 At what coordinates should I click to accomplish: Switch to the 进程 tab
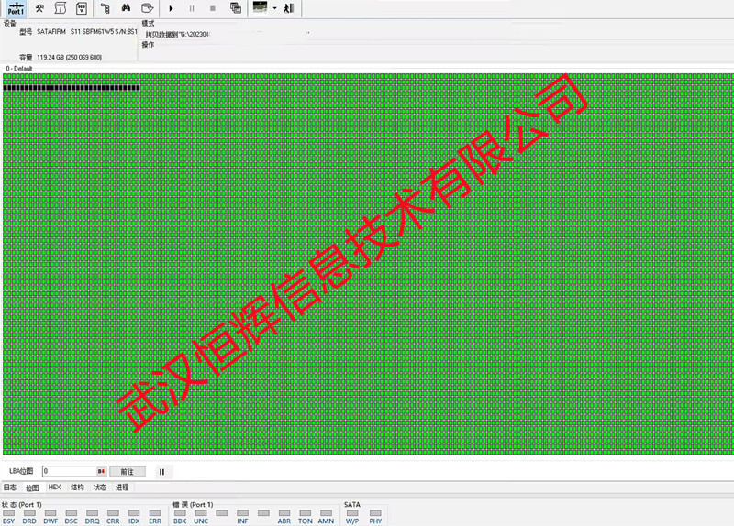click(122, 488)
